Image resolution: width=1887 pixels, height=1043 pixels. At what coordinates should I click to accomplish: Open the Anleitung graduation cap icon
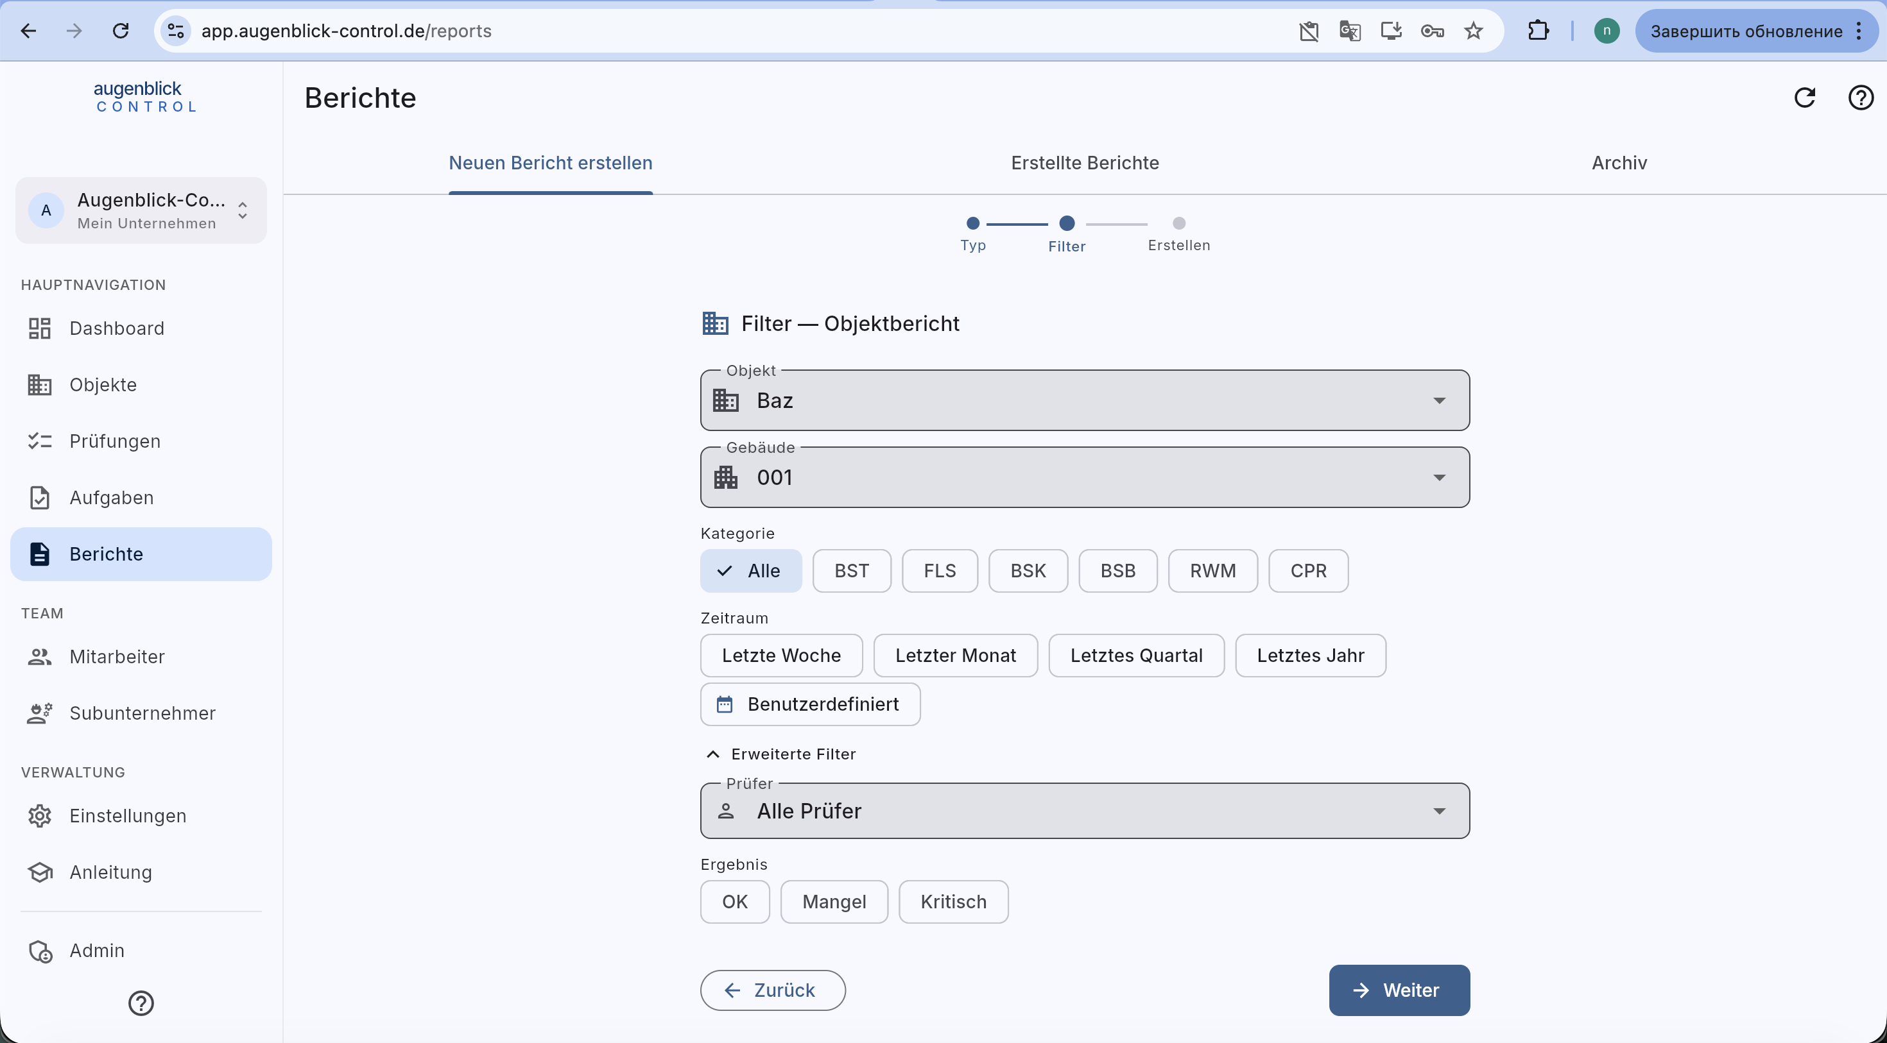[40, 872]
